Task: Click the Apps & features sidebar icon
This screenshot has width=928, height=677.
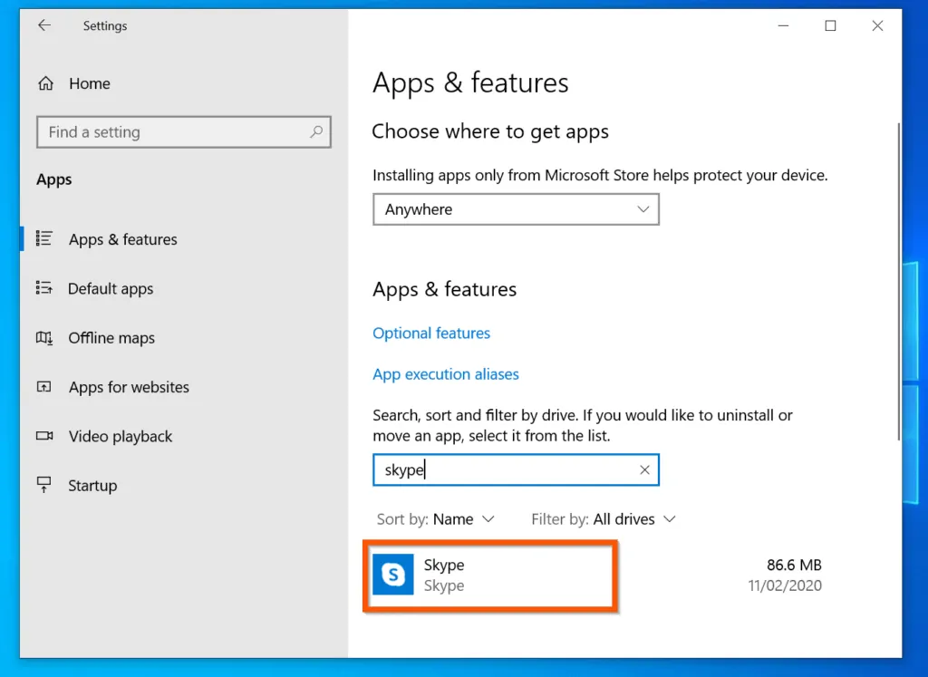Action: (x=44, y=238)
